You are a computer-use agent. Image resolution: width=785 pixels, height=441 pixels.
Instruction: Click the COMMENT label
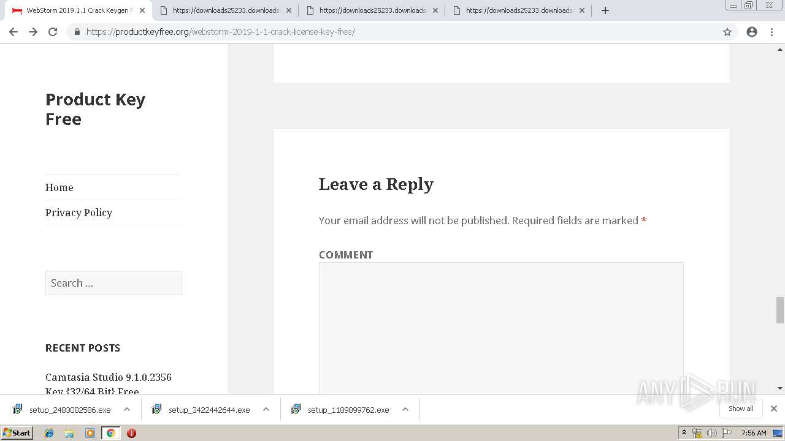(346, 255)
